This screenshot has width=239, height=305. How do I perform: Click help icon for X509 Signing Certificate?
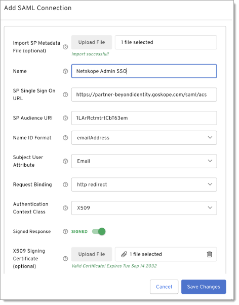[x=65, y=259]
